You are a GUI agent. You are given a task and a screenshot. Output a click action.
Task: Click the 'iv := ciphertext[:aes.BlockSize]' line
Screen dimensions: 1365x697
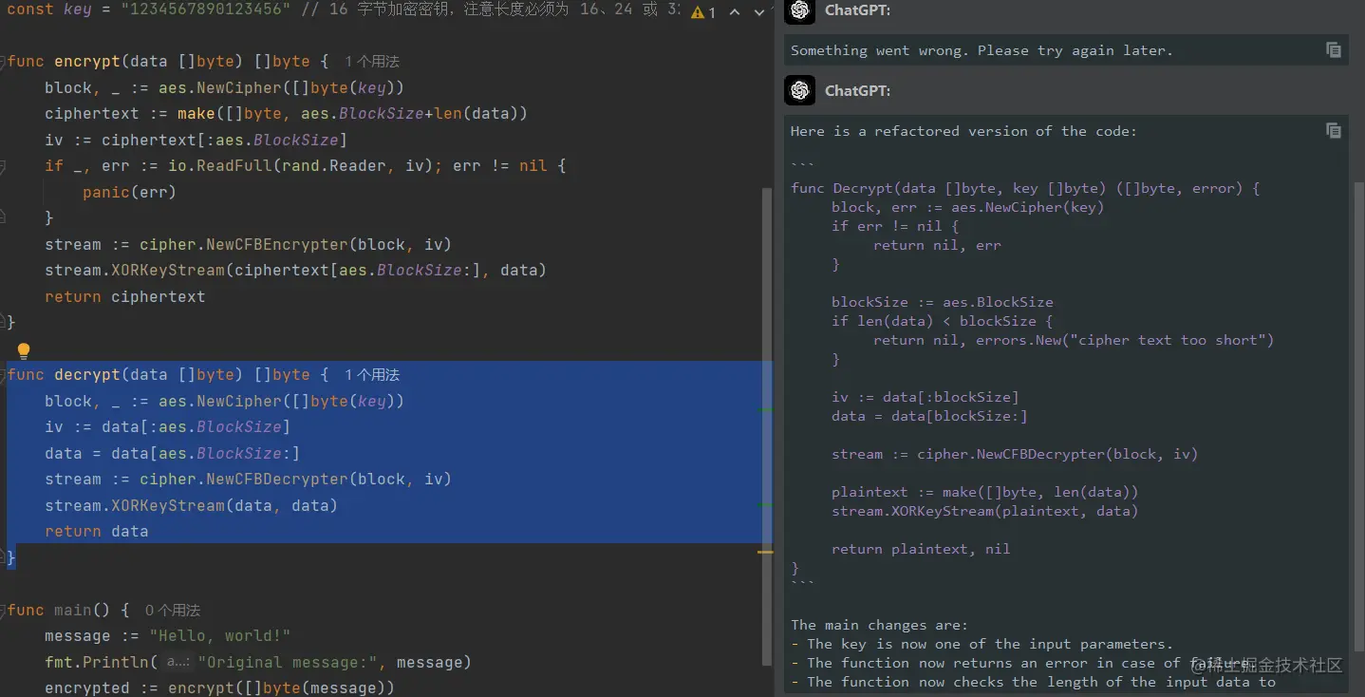click(196, 141)
